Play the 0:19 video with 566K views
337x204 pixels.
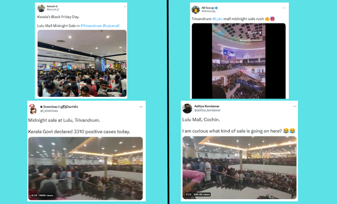[x=85, y=168]
